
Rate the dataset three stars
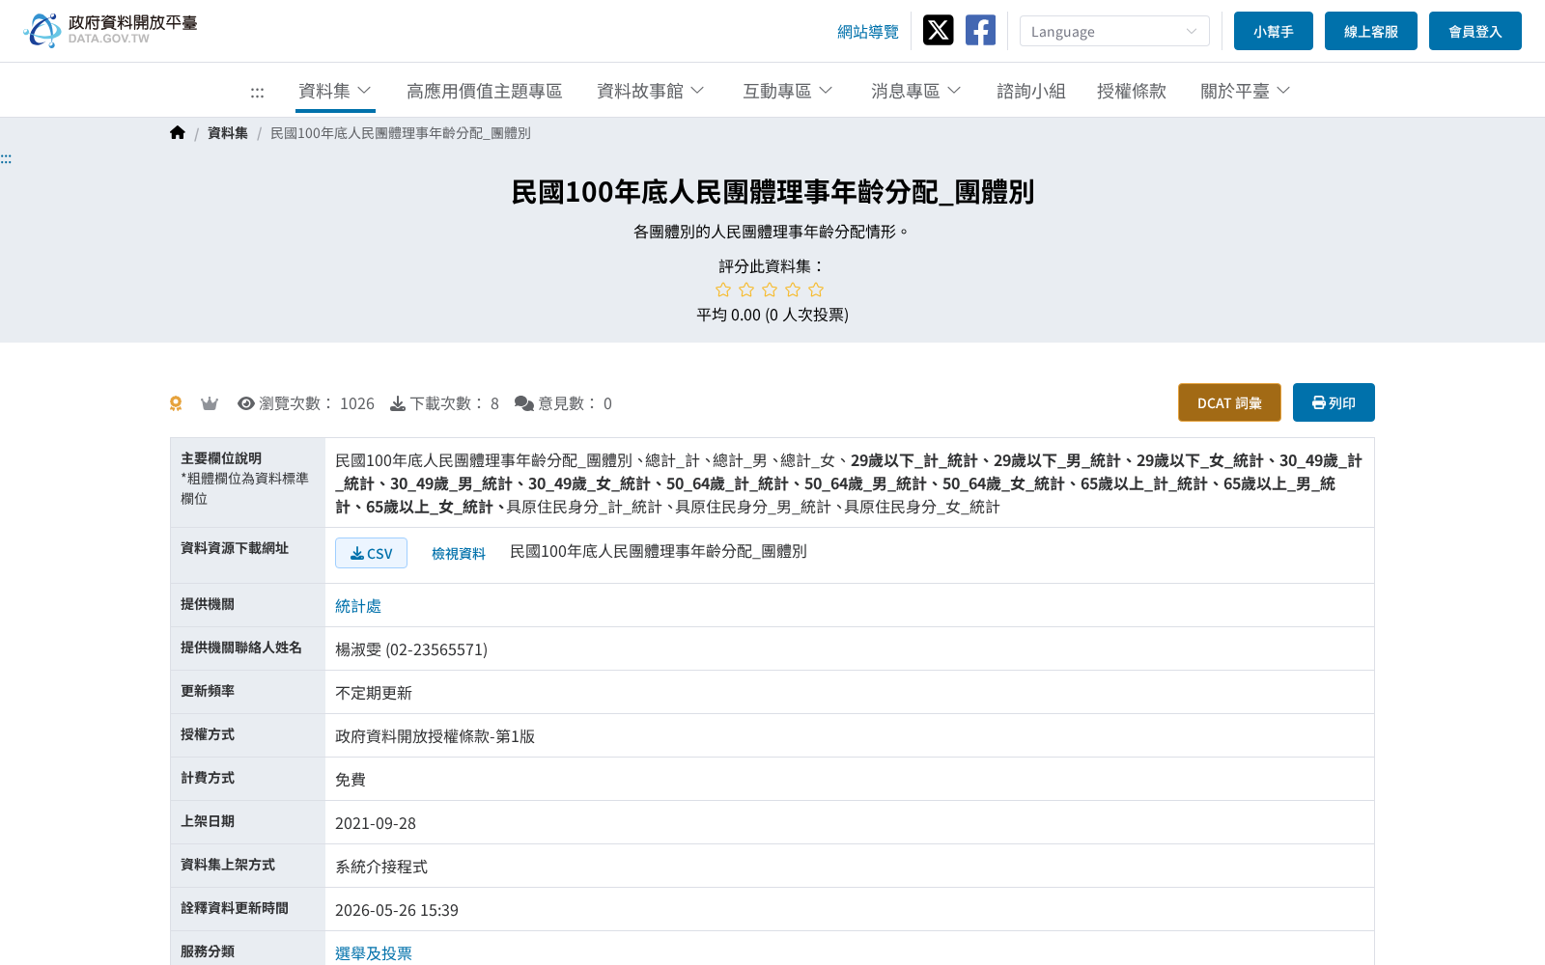coord(770,289)
